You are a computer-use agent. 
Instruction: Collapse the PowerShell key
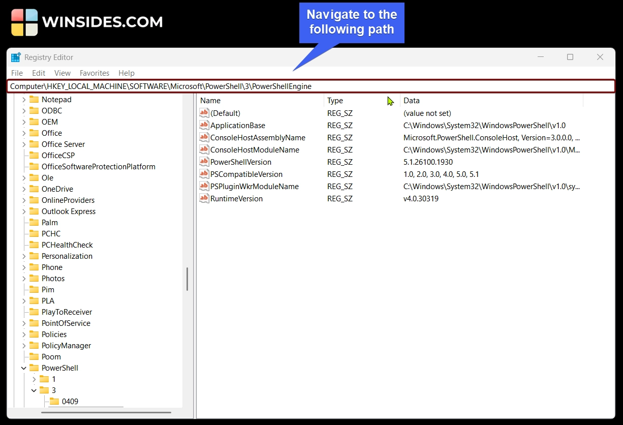coord(24,368)
